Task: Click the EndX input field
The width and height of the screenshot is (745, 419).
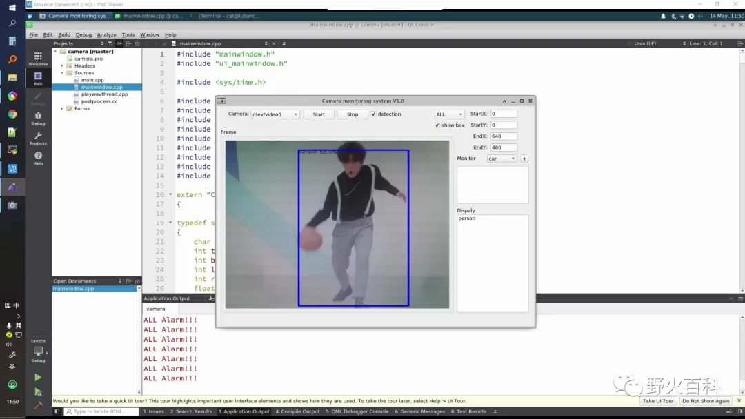Action: [x=504, y=136]
